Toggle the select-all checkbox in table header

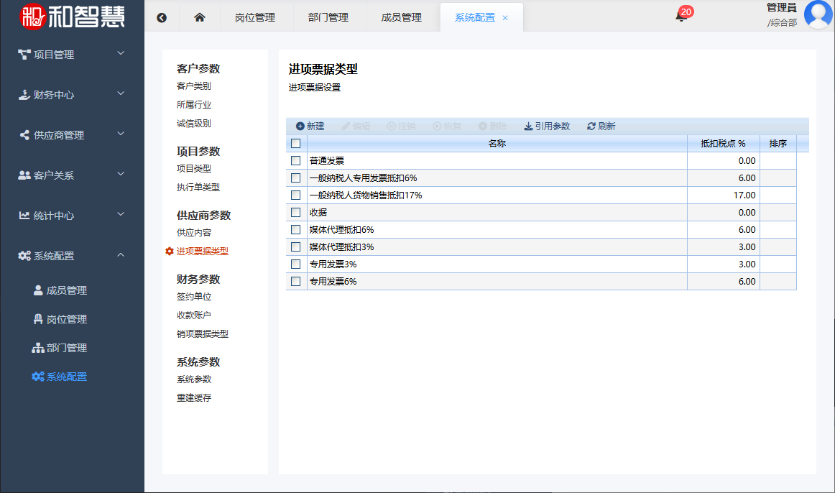click(296, 143)
